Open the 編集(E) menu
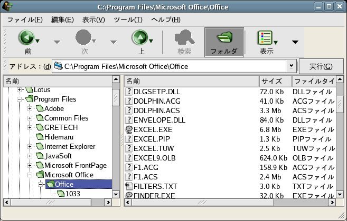The width and height of the screenshot is (347, 221). pyautogui.click(x=62, y=20)
